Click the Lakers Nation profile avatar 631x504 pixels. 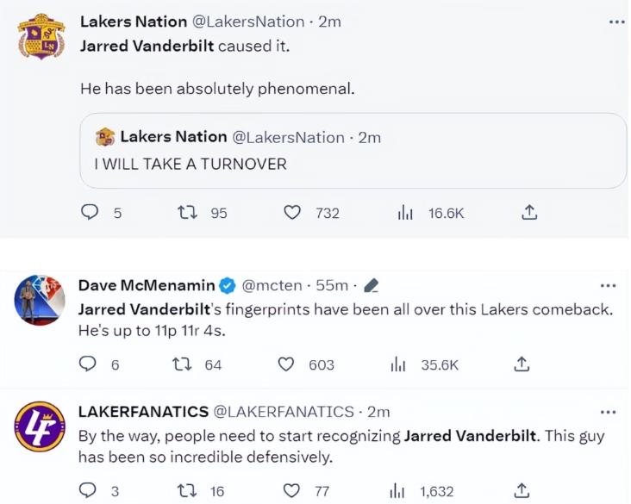40,37
